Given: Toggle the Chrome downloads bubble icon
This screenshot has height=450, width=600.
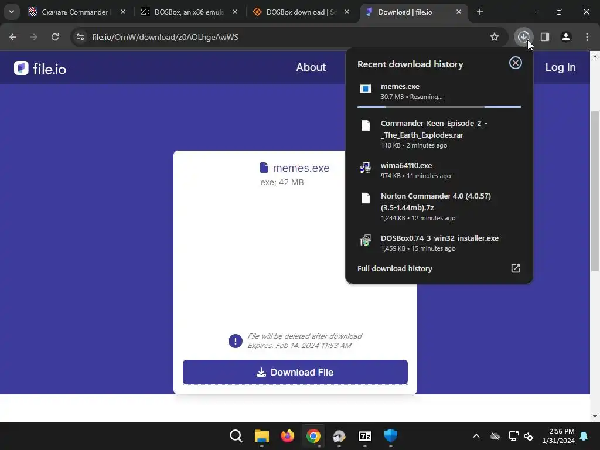Looking at the screenshot, I should (x=523, y=37).
